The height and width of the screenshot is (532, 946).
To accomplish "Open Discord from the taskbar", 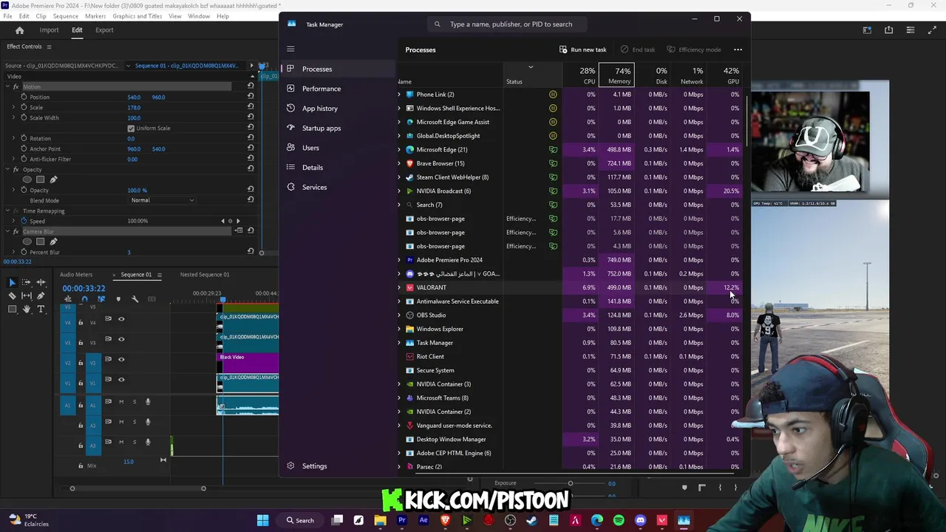I will pos(640,520).
